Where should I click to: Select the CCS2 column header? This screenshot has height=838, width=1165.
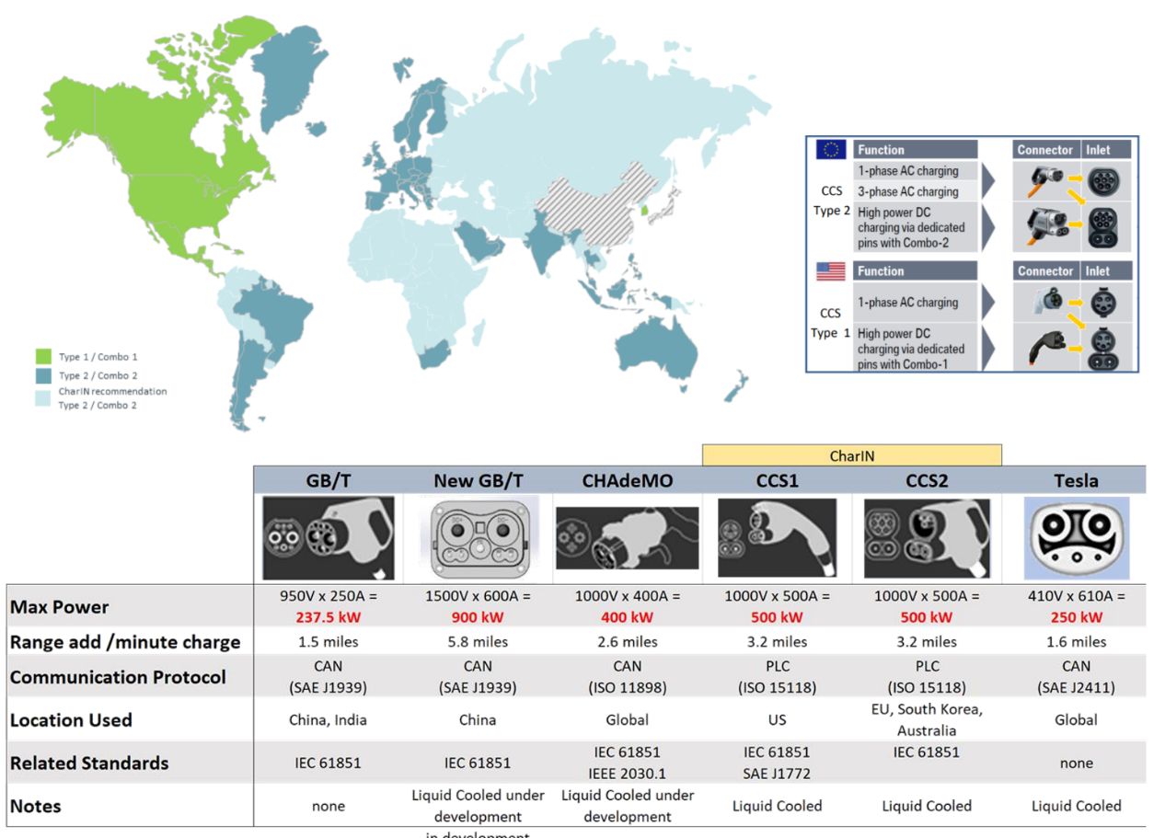click(x=927, y=480)
